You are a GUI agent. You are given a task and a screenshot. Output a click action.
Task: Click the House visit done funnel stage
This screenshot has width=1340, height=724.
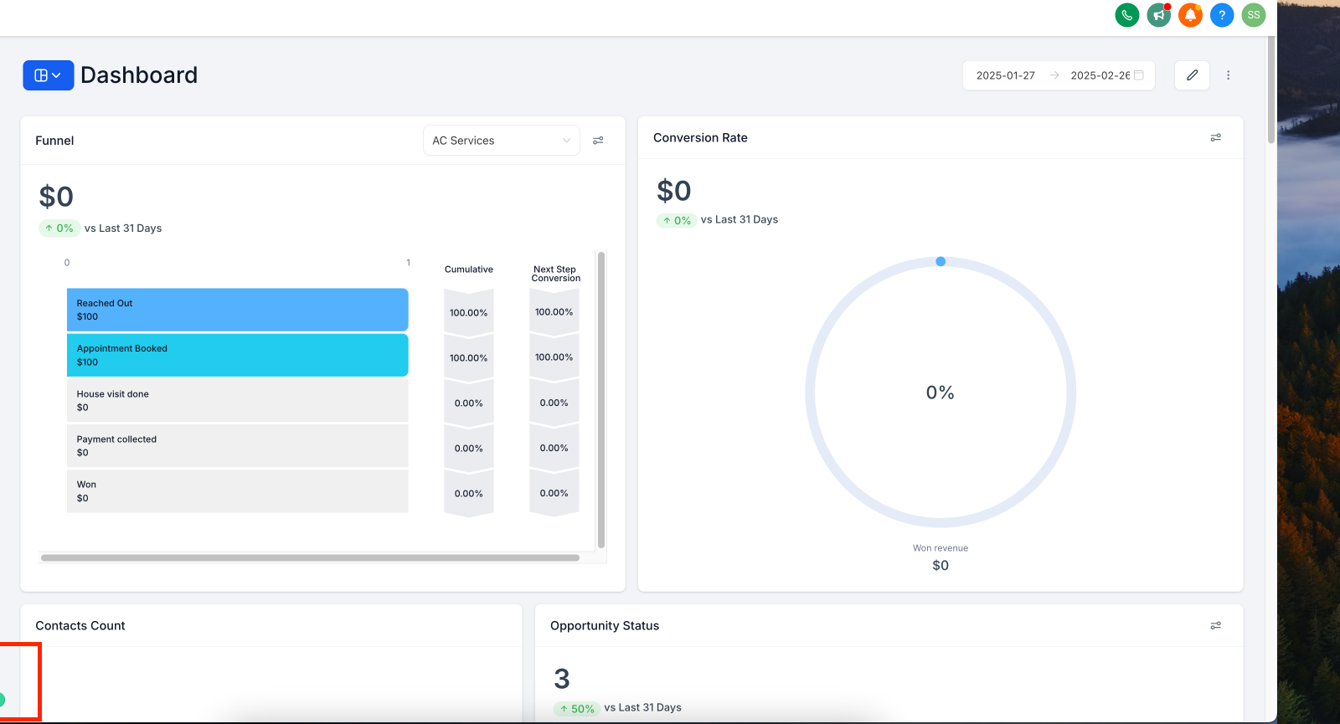coord(238,401)
